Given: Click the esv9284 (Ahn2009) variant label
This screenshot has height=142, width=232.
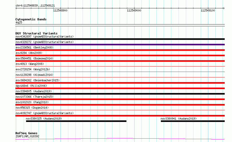Looking at the screenshot, I should coord(29,53).
